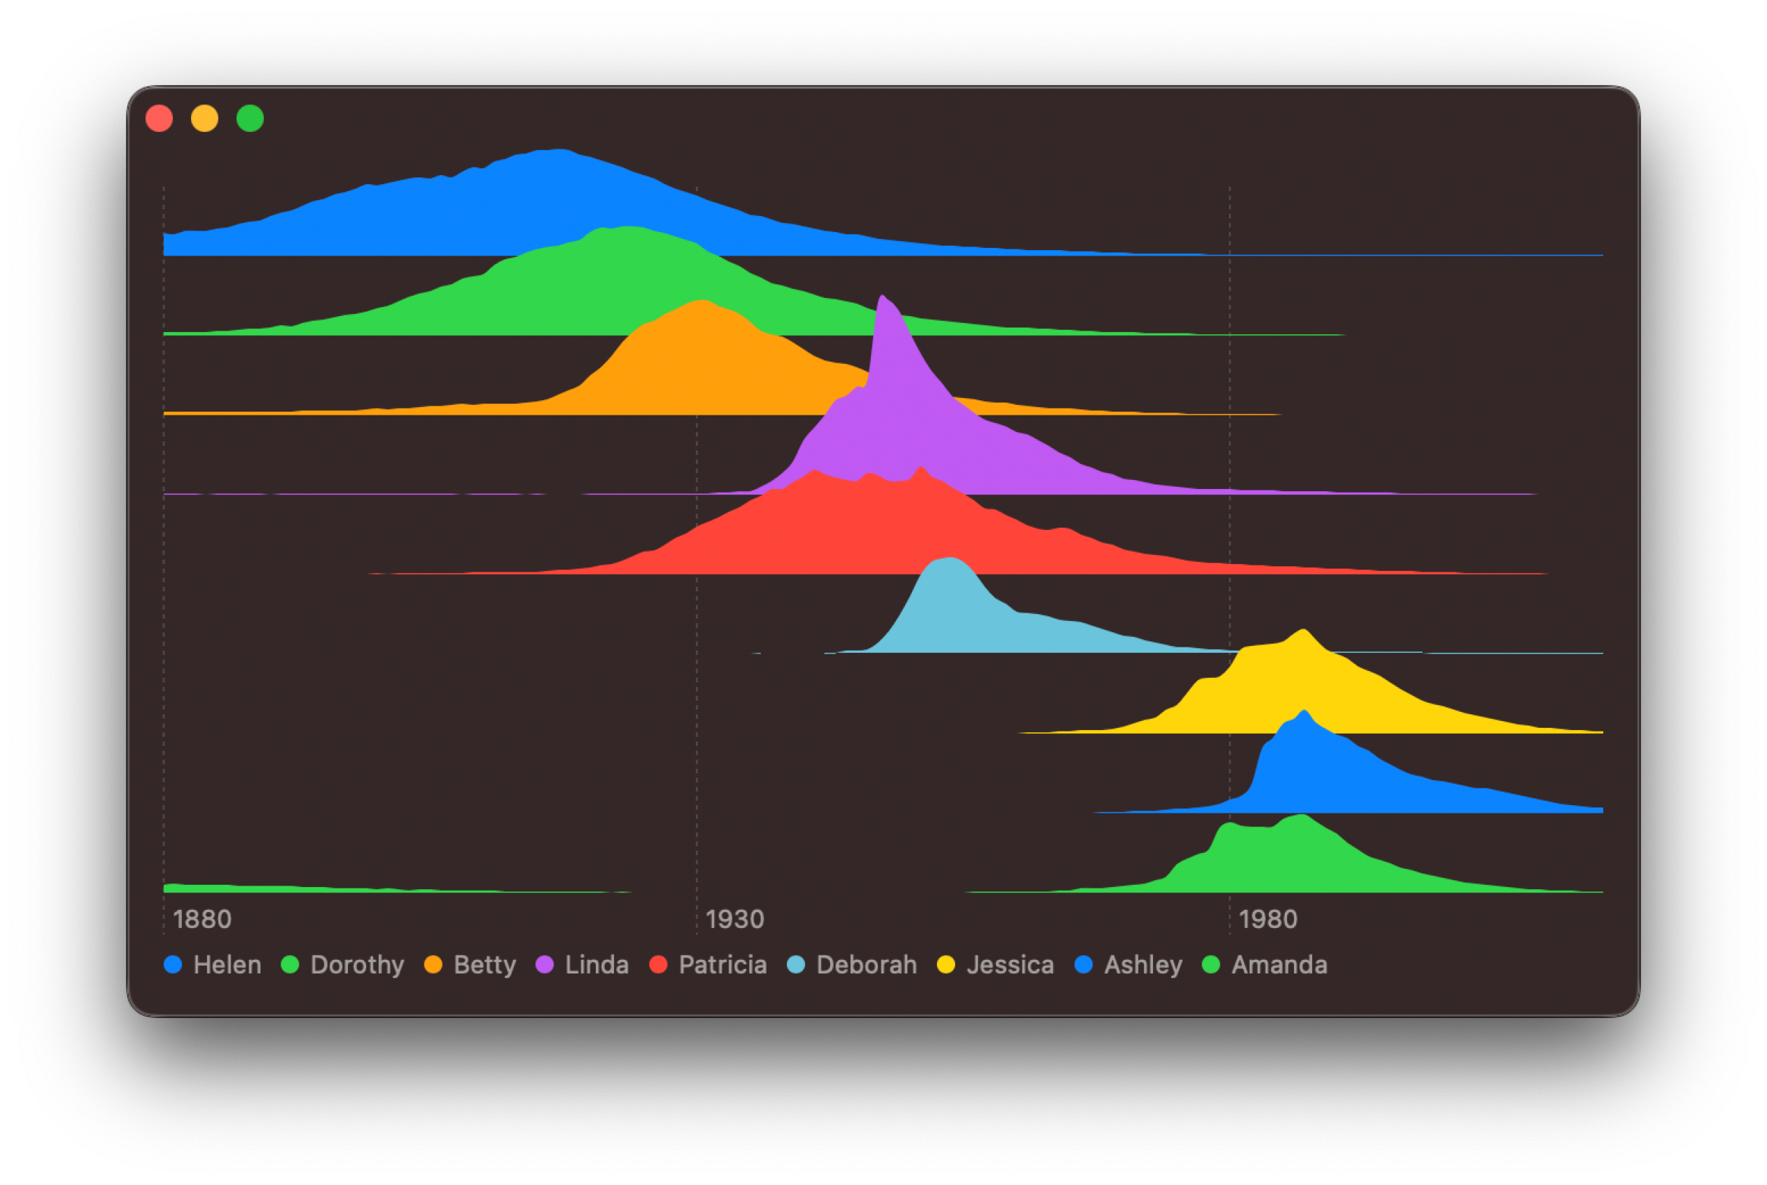Click the 1880 axis label
Viewport: 1767px width, 1185px height.
[200, 919]
